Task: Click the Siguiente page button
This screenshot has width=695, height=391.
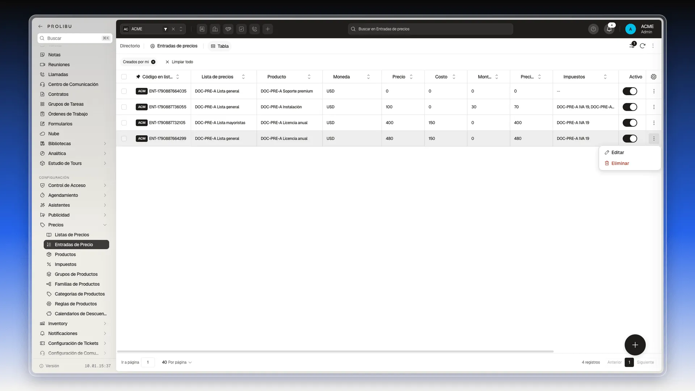Action: (645, 362)
